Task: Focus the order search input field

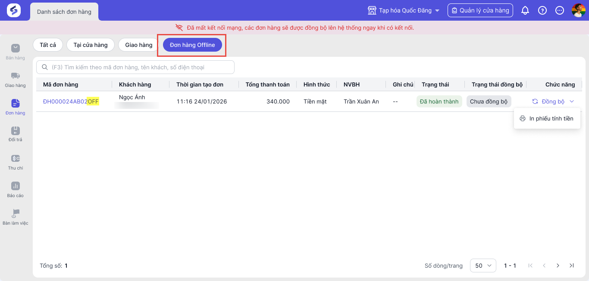Action: click(135, 67)
